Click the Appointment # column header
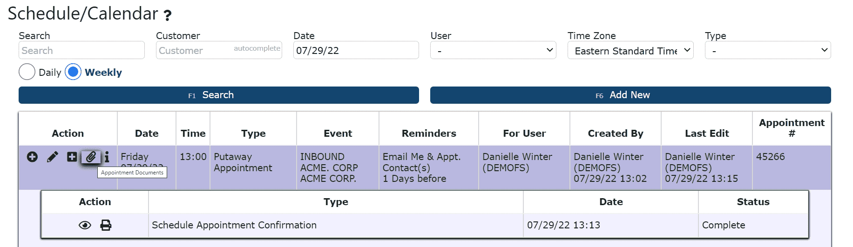853x247 pixels. pyautogui.click(x=792, y=128)
